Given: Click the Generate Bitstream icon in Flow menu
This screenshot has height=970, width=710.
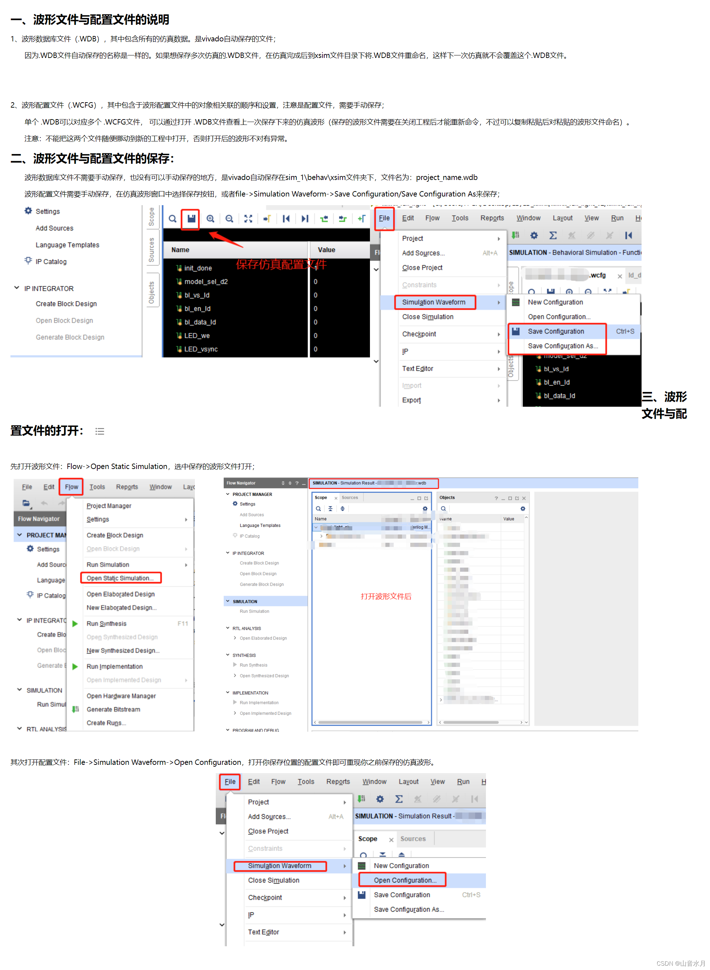Looking at the screenshot, I should [x=76, y=709].
